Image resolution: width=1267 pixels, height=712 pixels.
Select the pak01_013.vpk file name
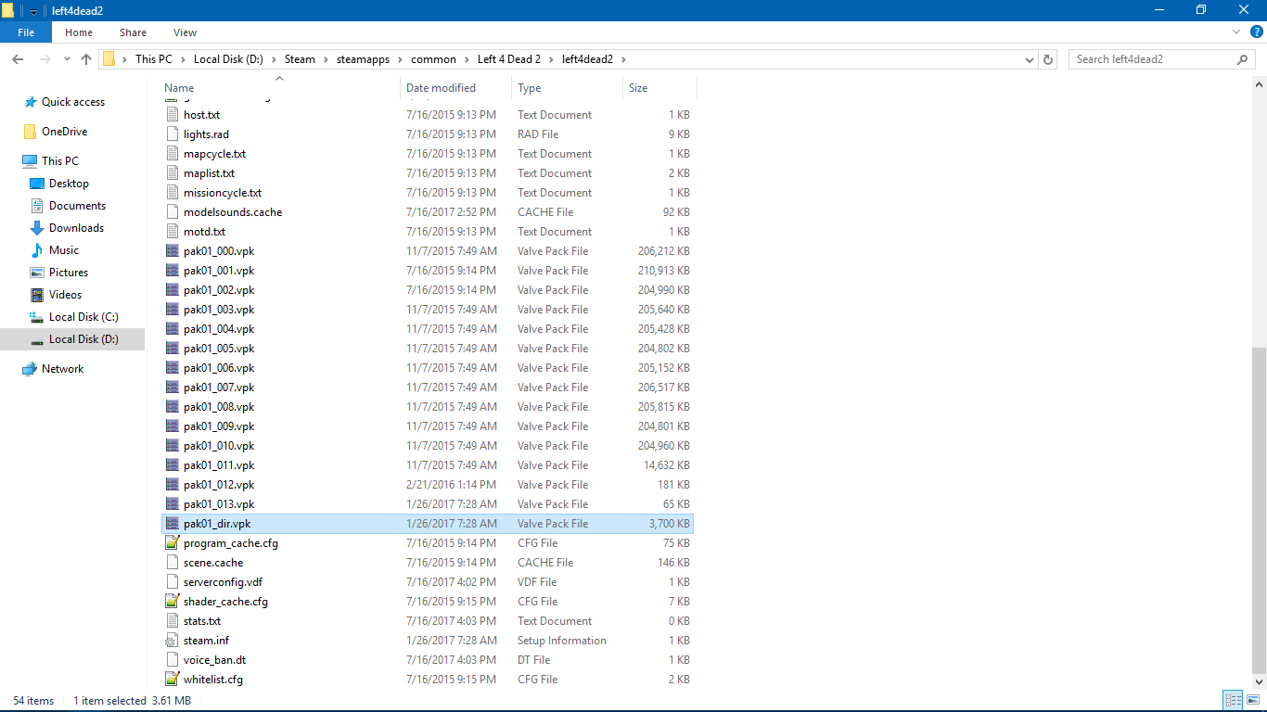tap(219, 504)
